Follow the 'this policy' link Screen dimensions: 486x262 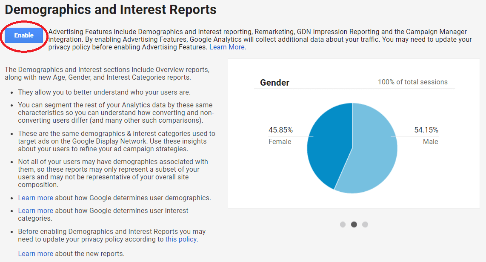click(x=181, y=239)
